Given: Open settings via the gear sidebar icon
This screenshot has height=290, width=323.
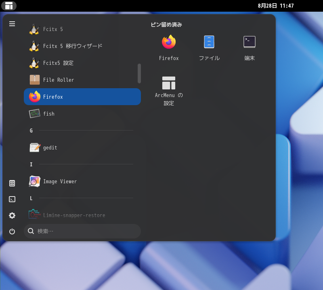Looking at the screenshot, I should 12,215.
